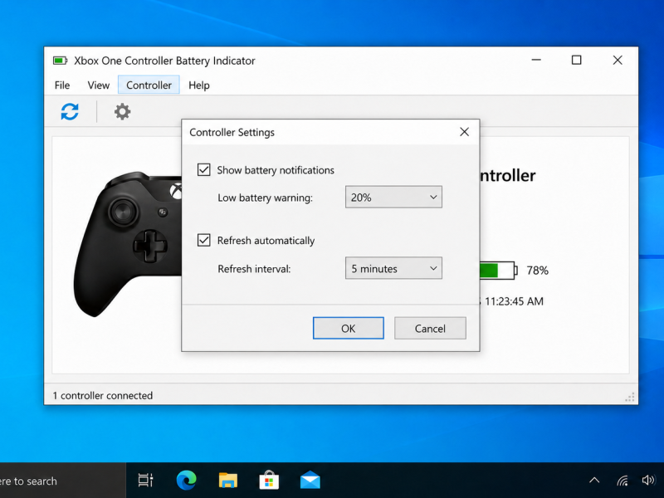The width and height of the screenshot is (664, 498).
Task: Open the Wi-Fi network tray icon
Action: click(x=622, y=481)
